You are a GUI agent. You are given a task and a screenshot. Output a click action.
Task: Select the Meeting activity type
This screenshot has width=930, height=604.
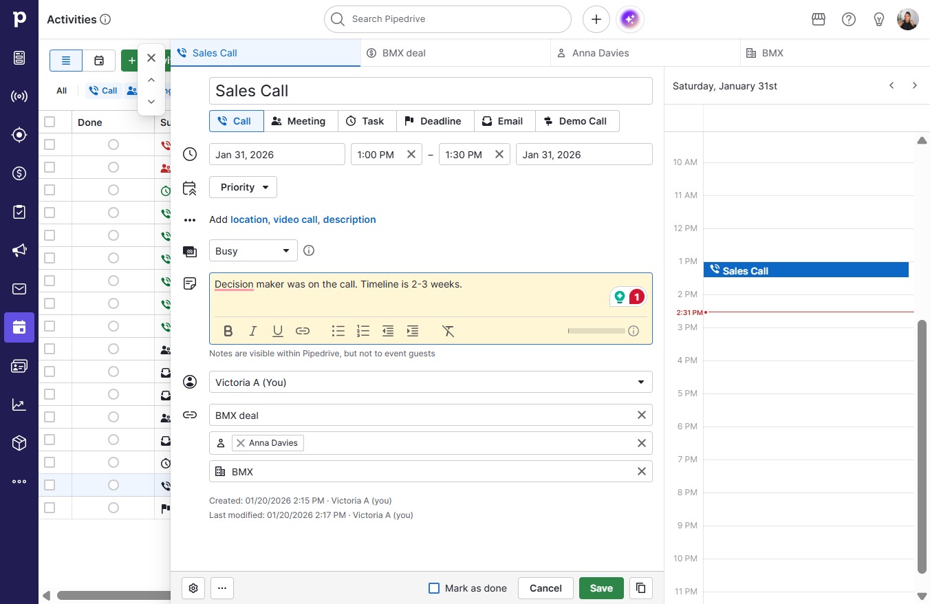pos(301,121)
